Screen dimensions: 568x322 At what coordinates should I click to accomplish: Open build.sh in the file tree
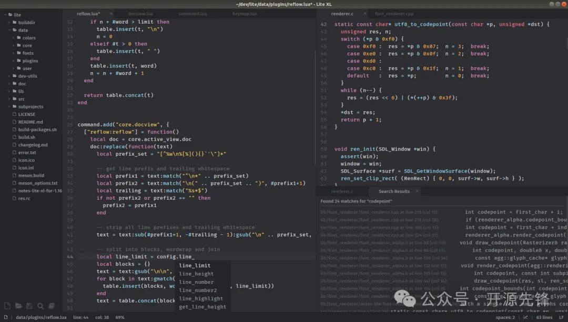tap(27, 137)
